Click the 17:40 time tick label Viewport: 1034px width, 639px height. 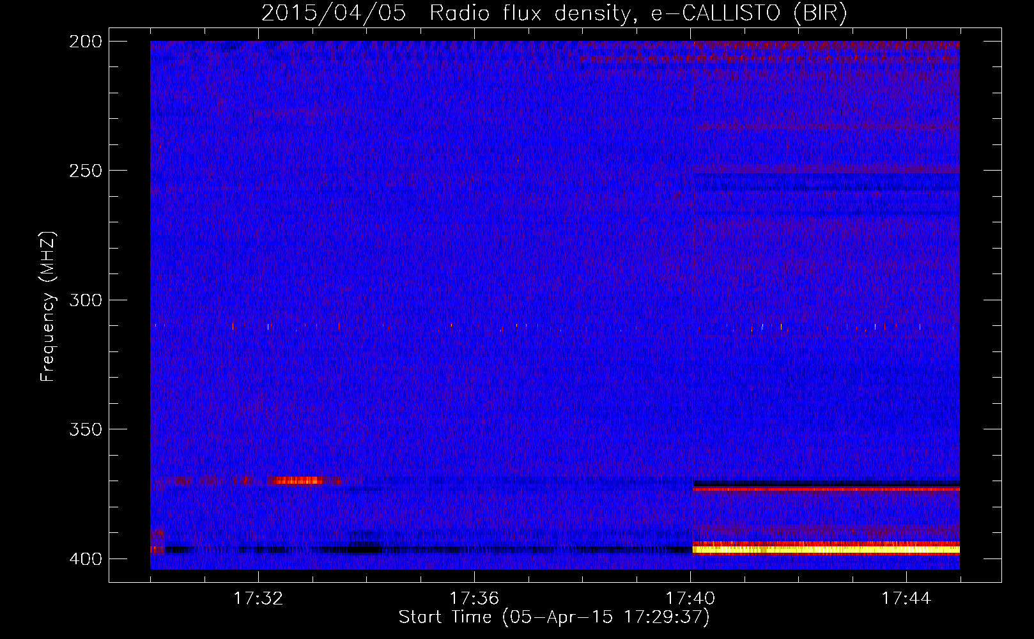click(x=690, y=599)
